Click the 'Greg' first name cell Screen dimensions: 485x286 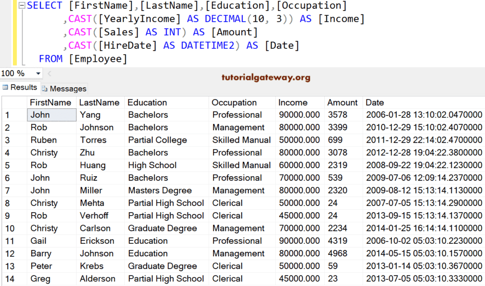(52, 279)
